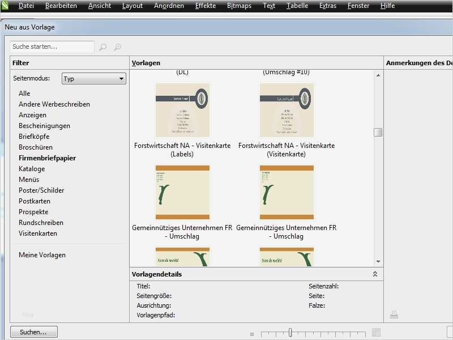Click the Suche starten search field
This screenshot has width=453, height=340.
(x=51, y=47)
